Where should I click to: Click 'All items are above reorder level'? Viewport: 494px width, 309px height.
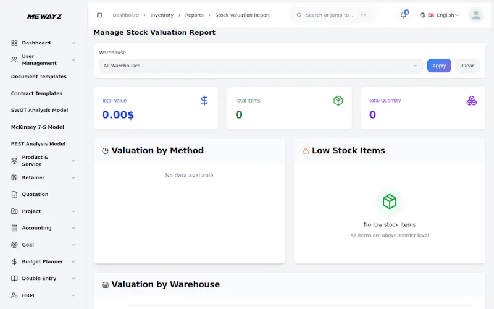click(390, 235)
